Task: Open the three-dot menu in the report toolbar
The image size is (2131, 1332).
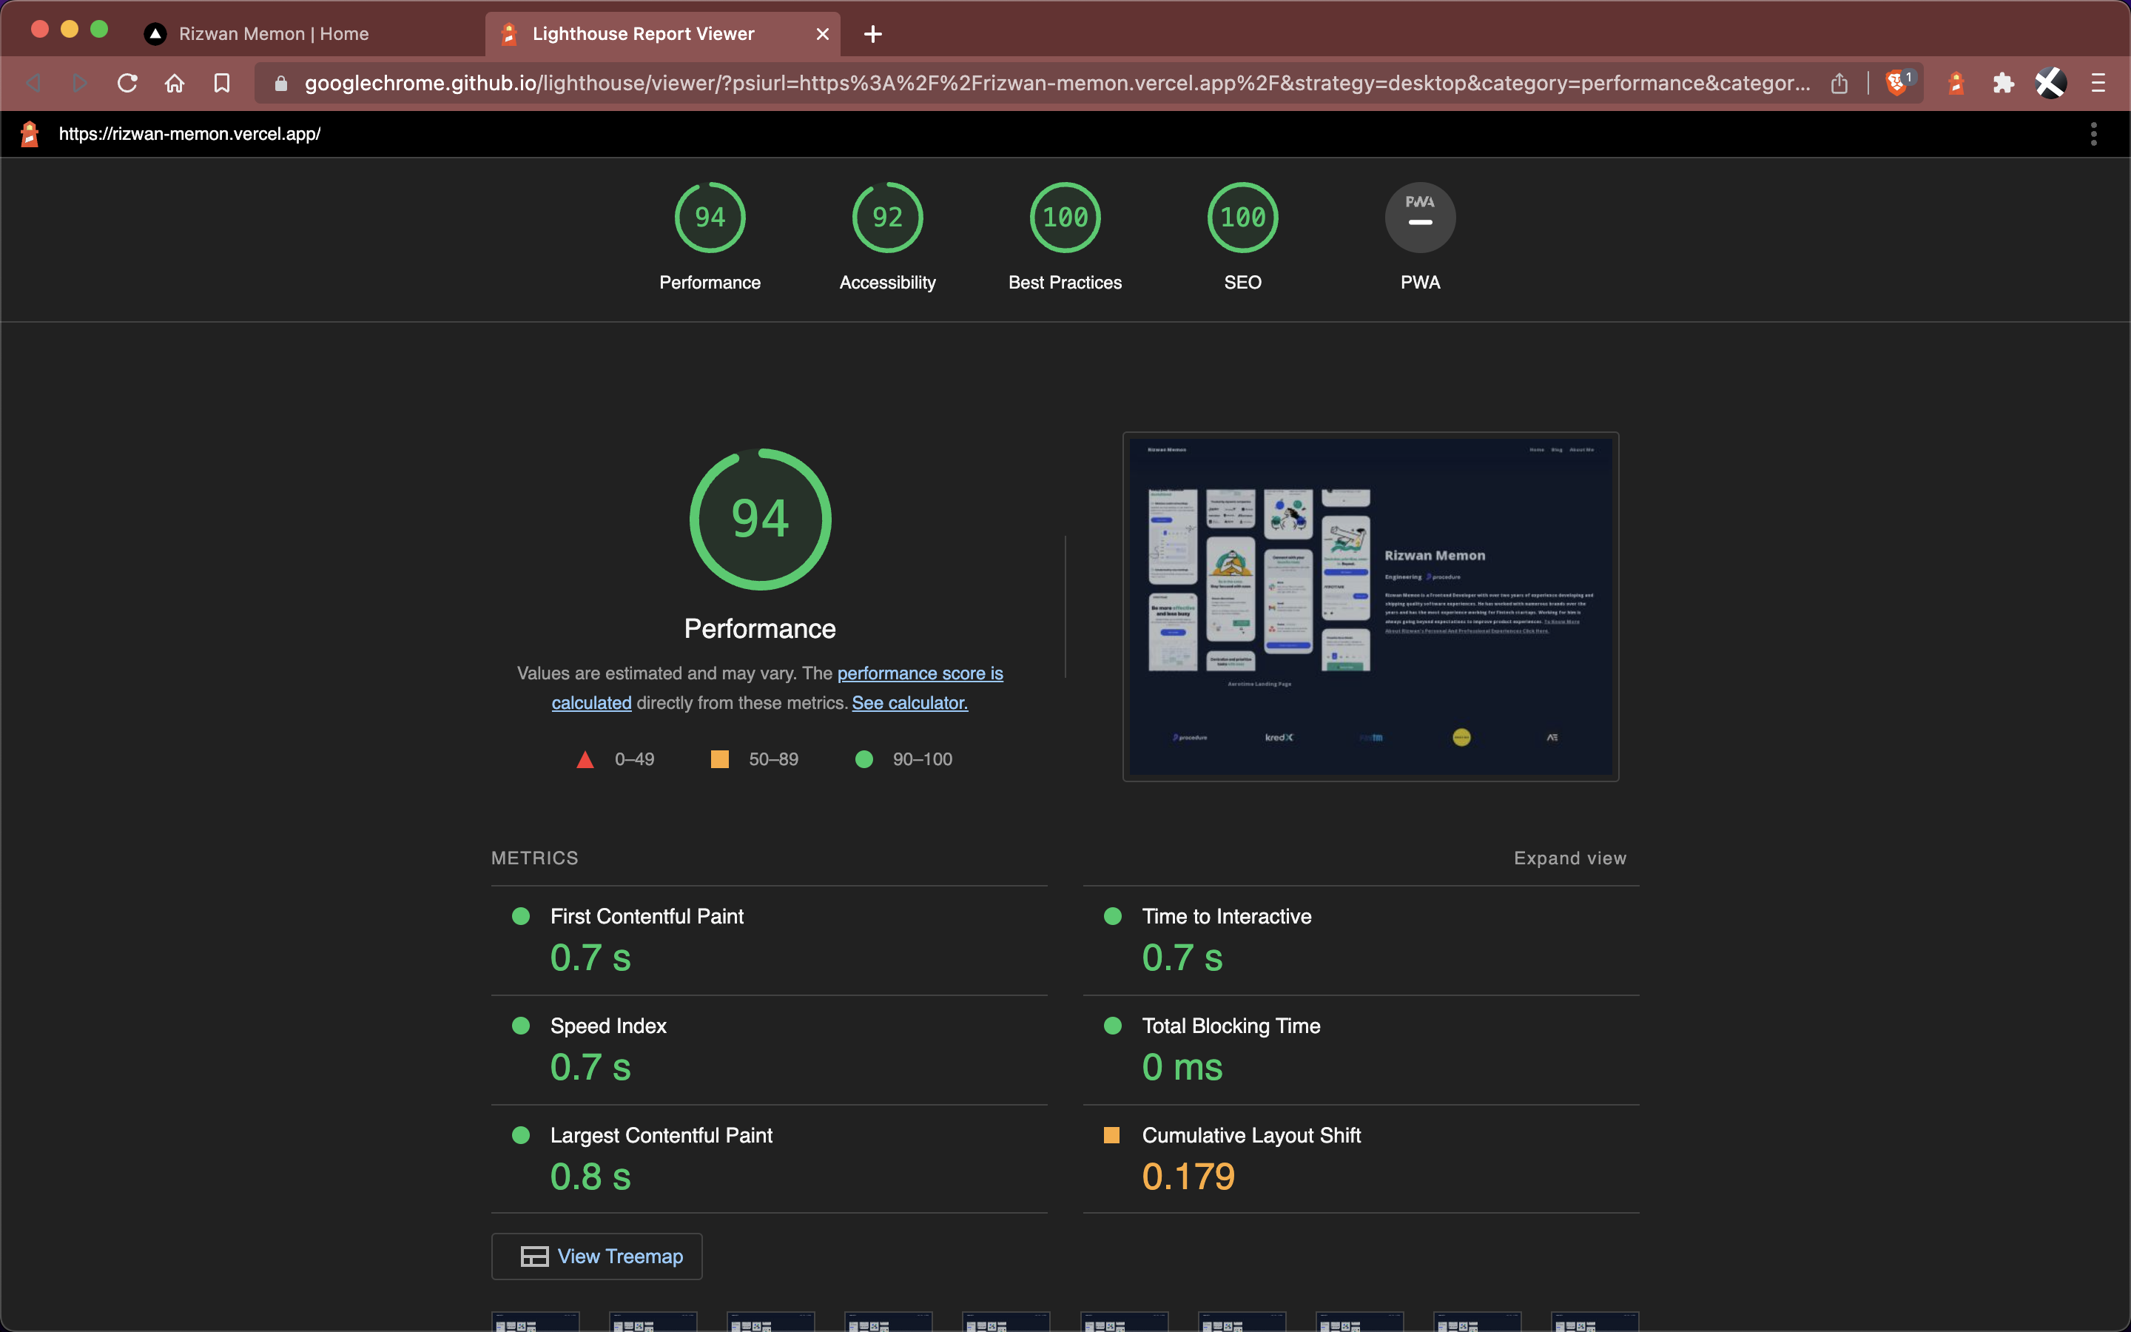Action: tap(2093, 133)
